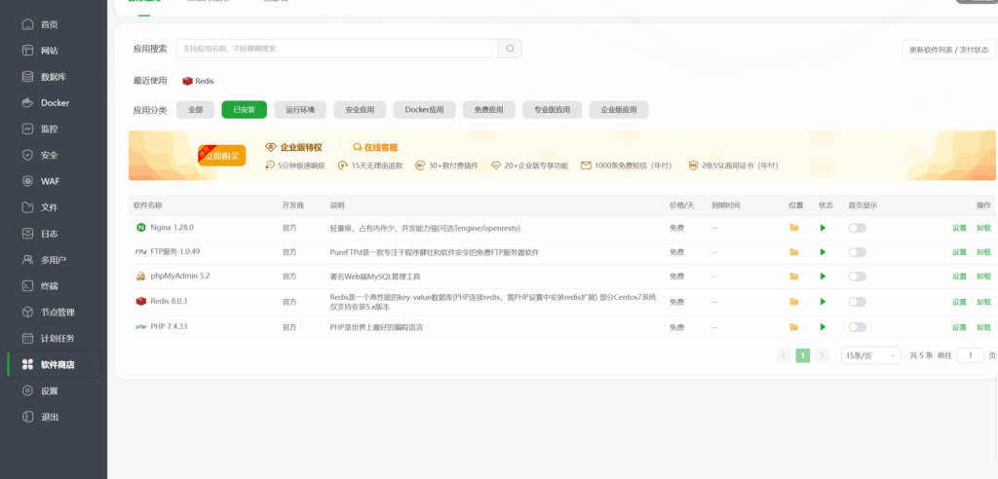Click phpMyAdmin green status play icon
This screenshot has height=479, width=998.
point(823,276)
